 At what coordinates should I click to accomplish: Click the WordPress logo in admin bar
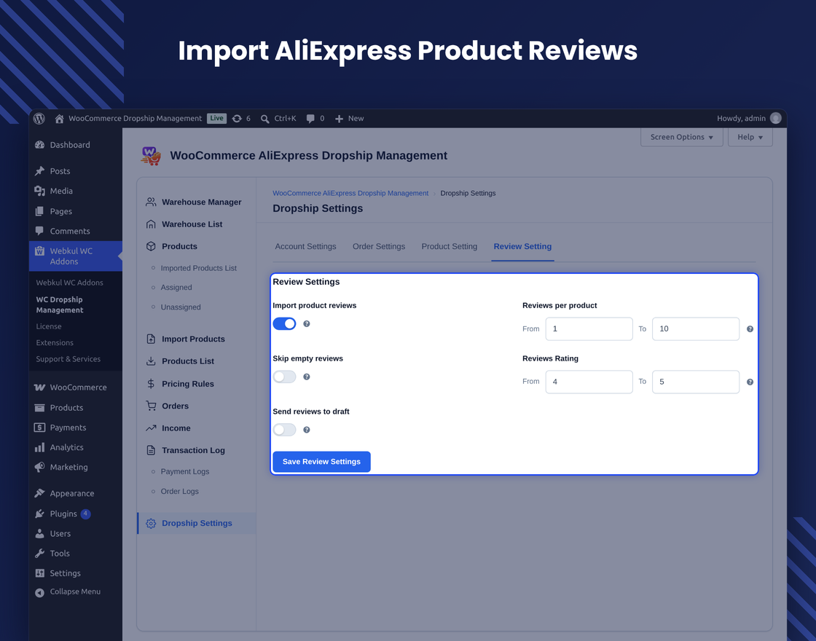click(39, 119)
